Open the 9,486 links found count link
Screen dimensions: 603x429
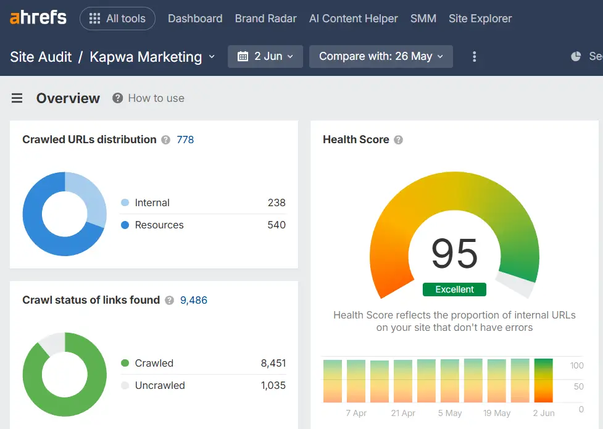tap(193, 300)
